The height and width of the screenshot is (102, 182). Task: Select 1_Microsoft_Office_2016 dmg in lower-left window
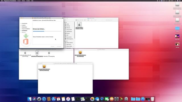coord(25,54)
